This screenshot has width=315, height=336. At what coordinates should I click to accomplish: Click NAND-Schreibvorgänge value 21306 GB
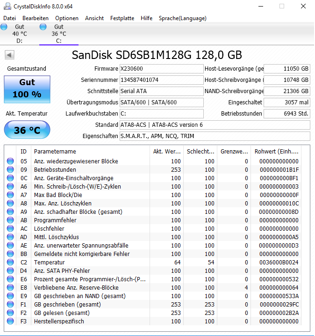tap(287, 91)
